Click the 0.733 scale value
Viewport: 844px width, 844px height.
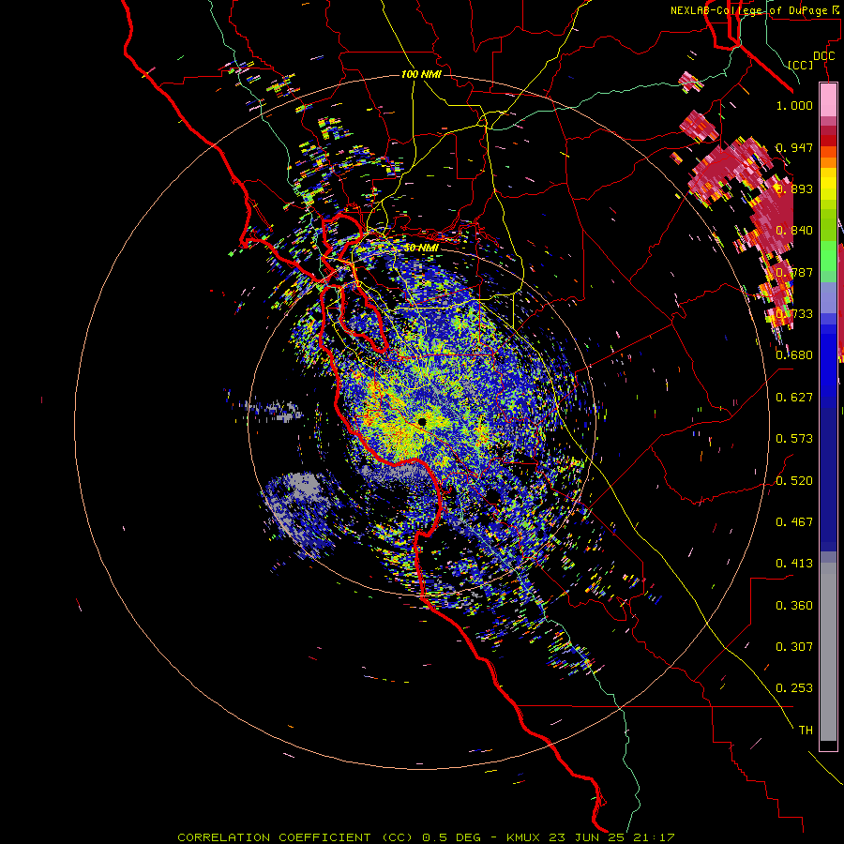click(794, 314)
